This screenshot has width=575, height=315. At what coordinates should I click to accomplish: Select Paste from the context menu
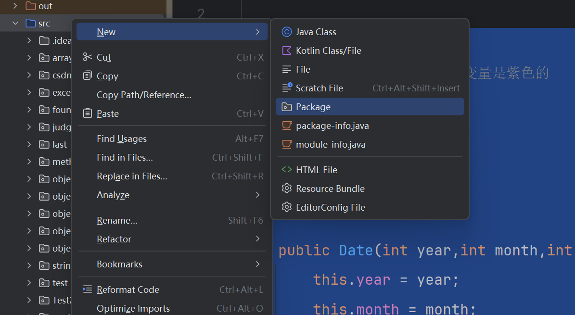tap(172, 113)
